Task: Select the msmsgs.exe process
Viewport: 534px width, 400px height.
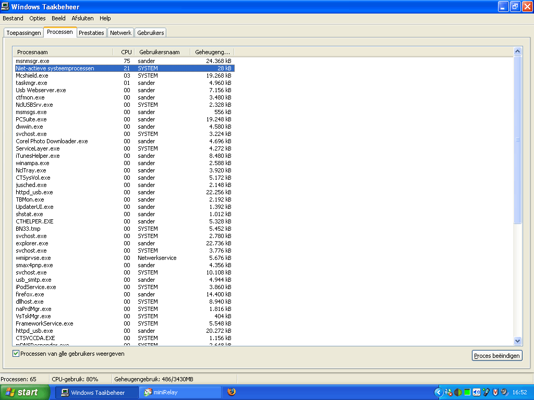Action: 125,112
